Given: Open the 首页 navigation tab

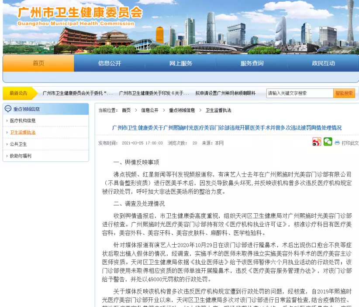Looking at the screenshot, I should (x=38, y=63).
